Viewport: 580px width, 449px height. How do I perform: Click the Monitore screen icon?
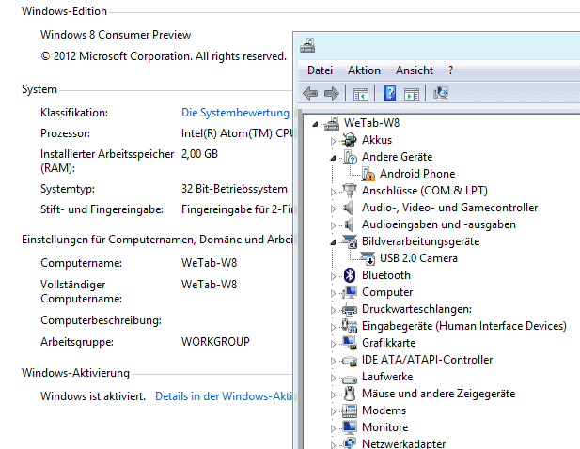tap(350, 427)
